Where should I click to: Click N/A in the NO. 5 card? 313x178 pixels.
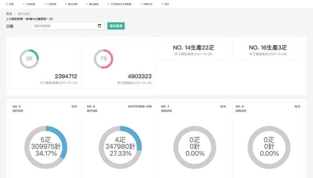pos(75,106)
